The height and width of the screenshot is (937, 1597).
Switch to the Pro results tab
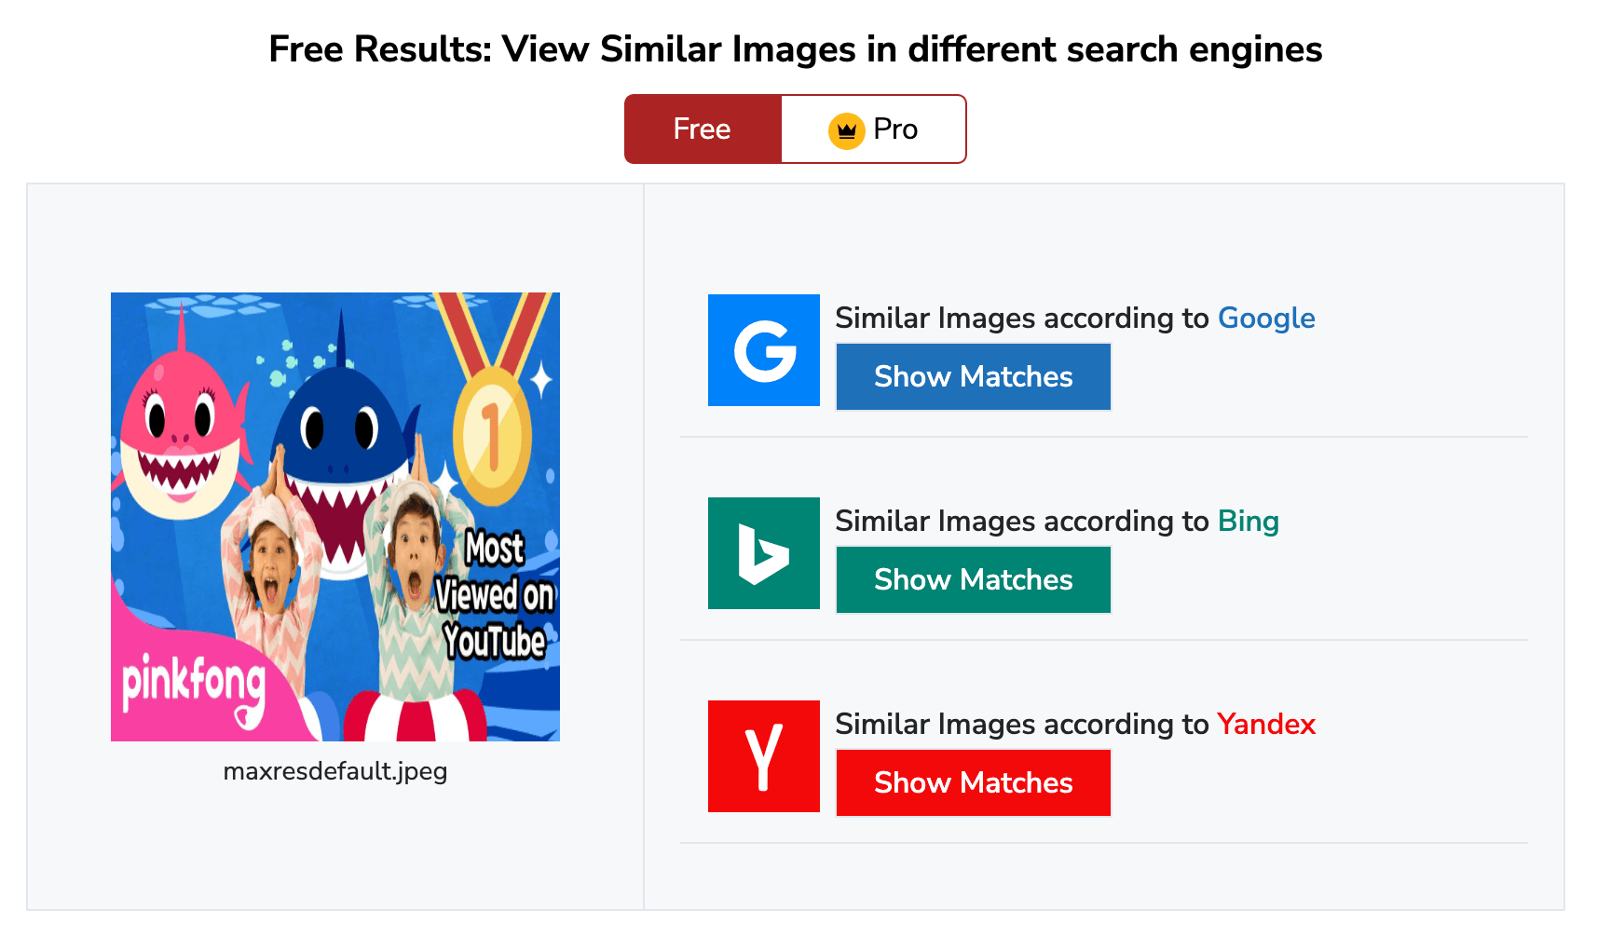tap(873, 129)
